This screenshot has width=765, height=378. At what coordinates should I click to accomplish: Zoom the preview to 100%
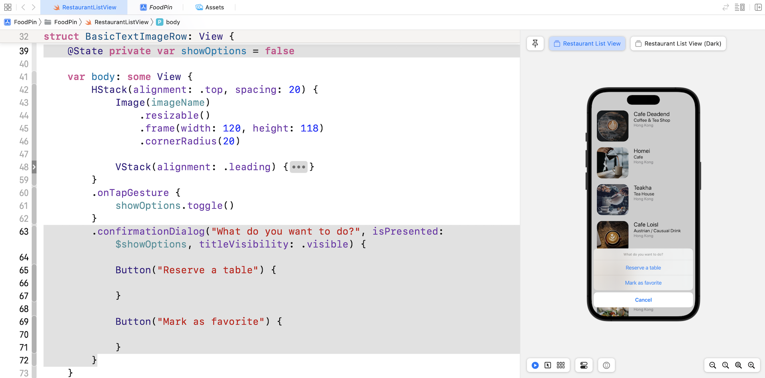pyautogui.click(x=726, y=365)
